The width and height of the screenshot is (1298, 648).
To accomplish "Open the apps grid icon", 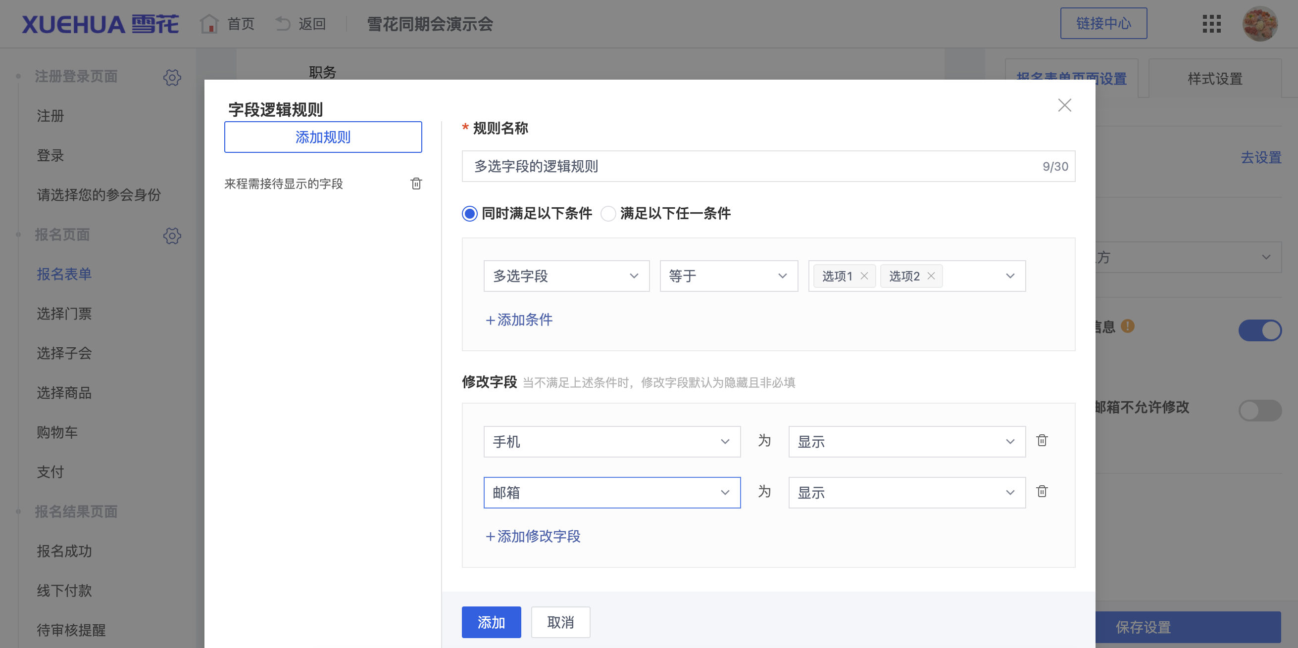I will pos(1212,24).
